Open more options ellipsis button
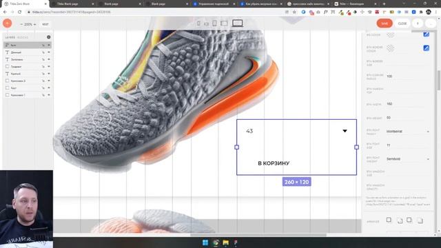This screenshot has height=248, width=441. 431,23
